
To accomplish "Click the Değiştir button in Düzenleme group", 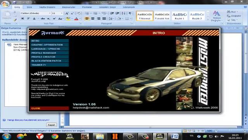I will point(234,16).
